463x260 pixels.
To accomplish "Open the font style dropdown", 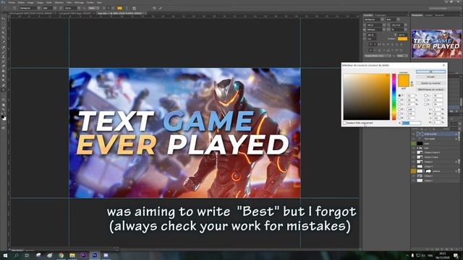I will click(55, 8).
